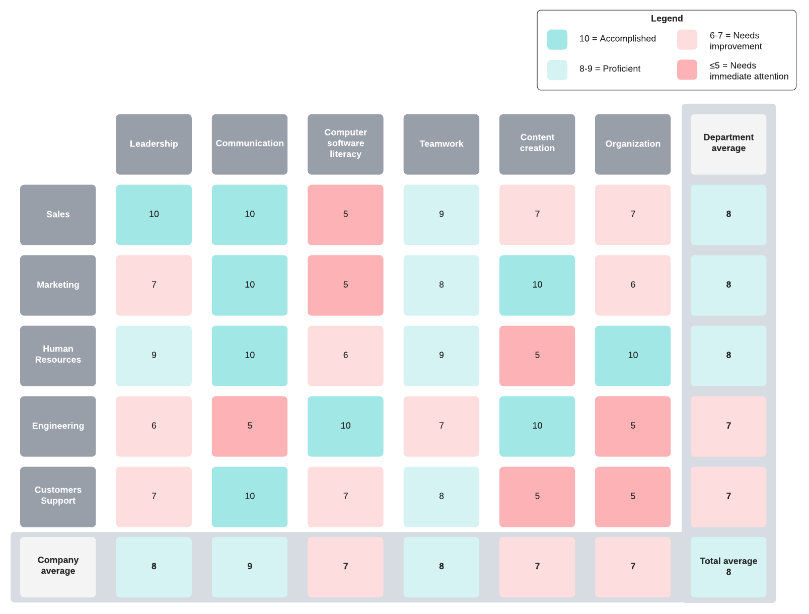This screenshot has height=614, width=809.
Task: Select the Proficient light teal legend swatch
Action: [x=557, y=70]
